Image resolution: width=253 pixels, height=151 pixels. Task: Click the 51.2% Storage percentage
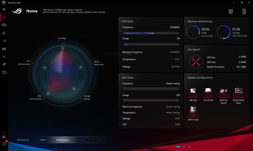[236, 29]
